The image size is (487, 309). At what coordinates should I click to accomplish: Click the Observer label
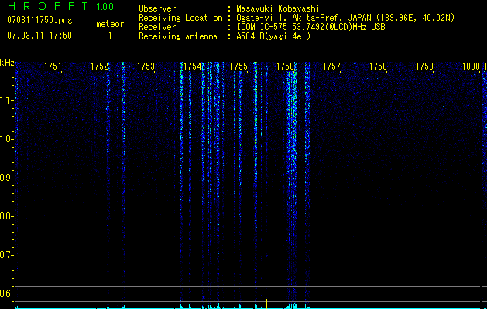pos(157,8)
